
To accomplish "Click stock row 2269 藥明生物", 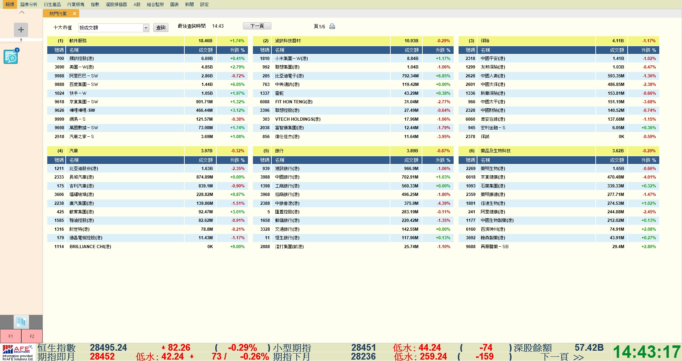I will tap(559, 169).
